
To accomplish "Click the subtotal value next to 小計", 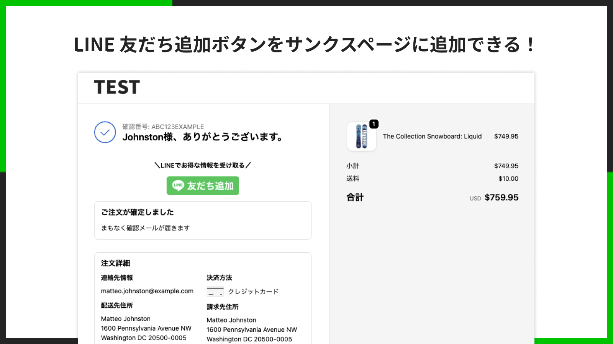I will (x=506, y=166).
